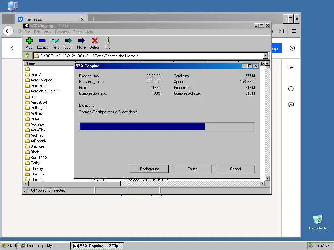This screenshot has width=334, height=250.
Task: Open the Help menu in 7-Zip
Action: point(89,32)
